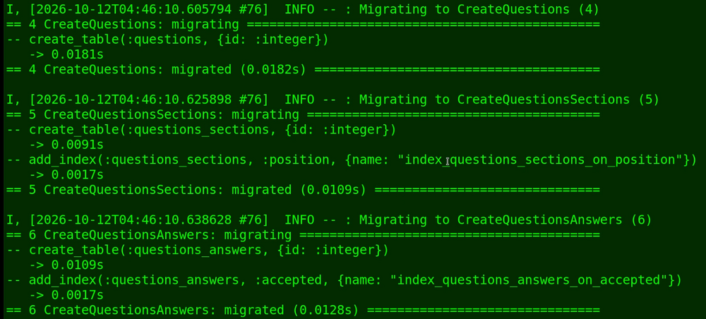Click the 'Migrating to CreateQuestions (4)' log line
Viewport: 706px width, 319px height.
303,9
